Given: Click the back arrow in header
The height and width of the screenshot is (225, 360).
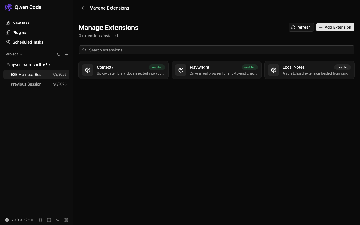Looking at the screenshot, I should coord(83,8).
